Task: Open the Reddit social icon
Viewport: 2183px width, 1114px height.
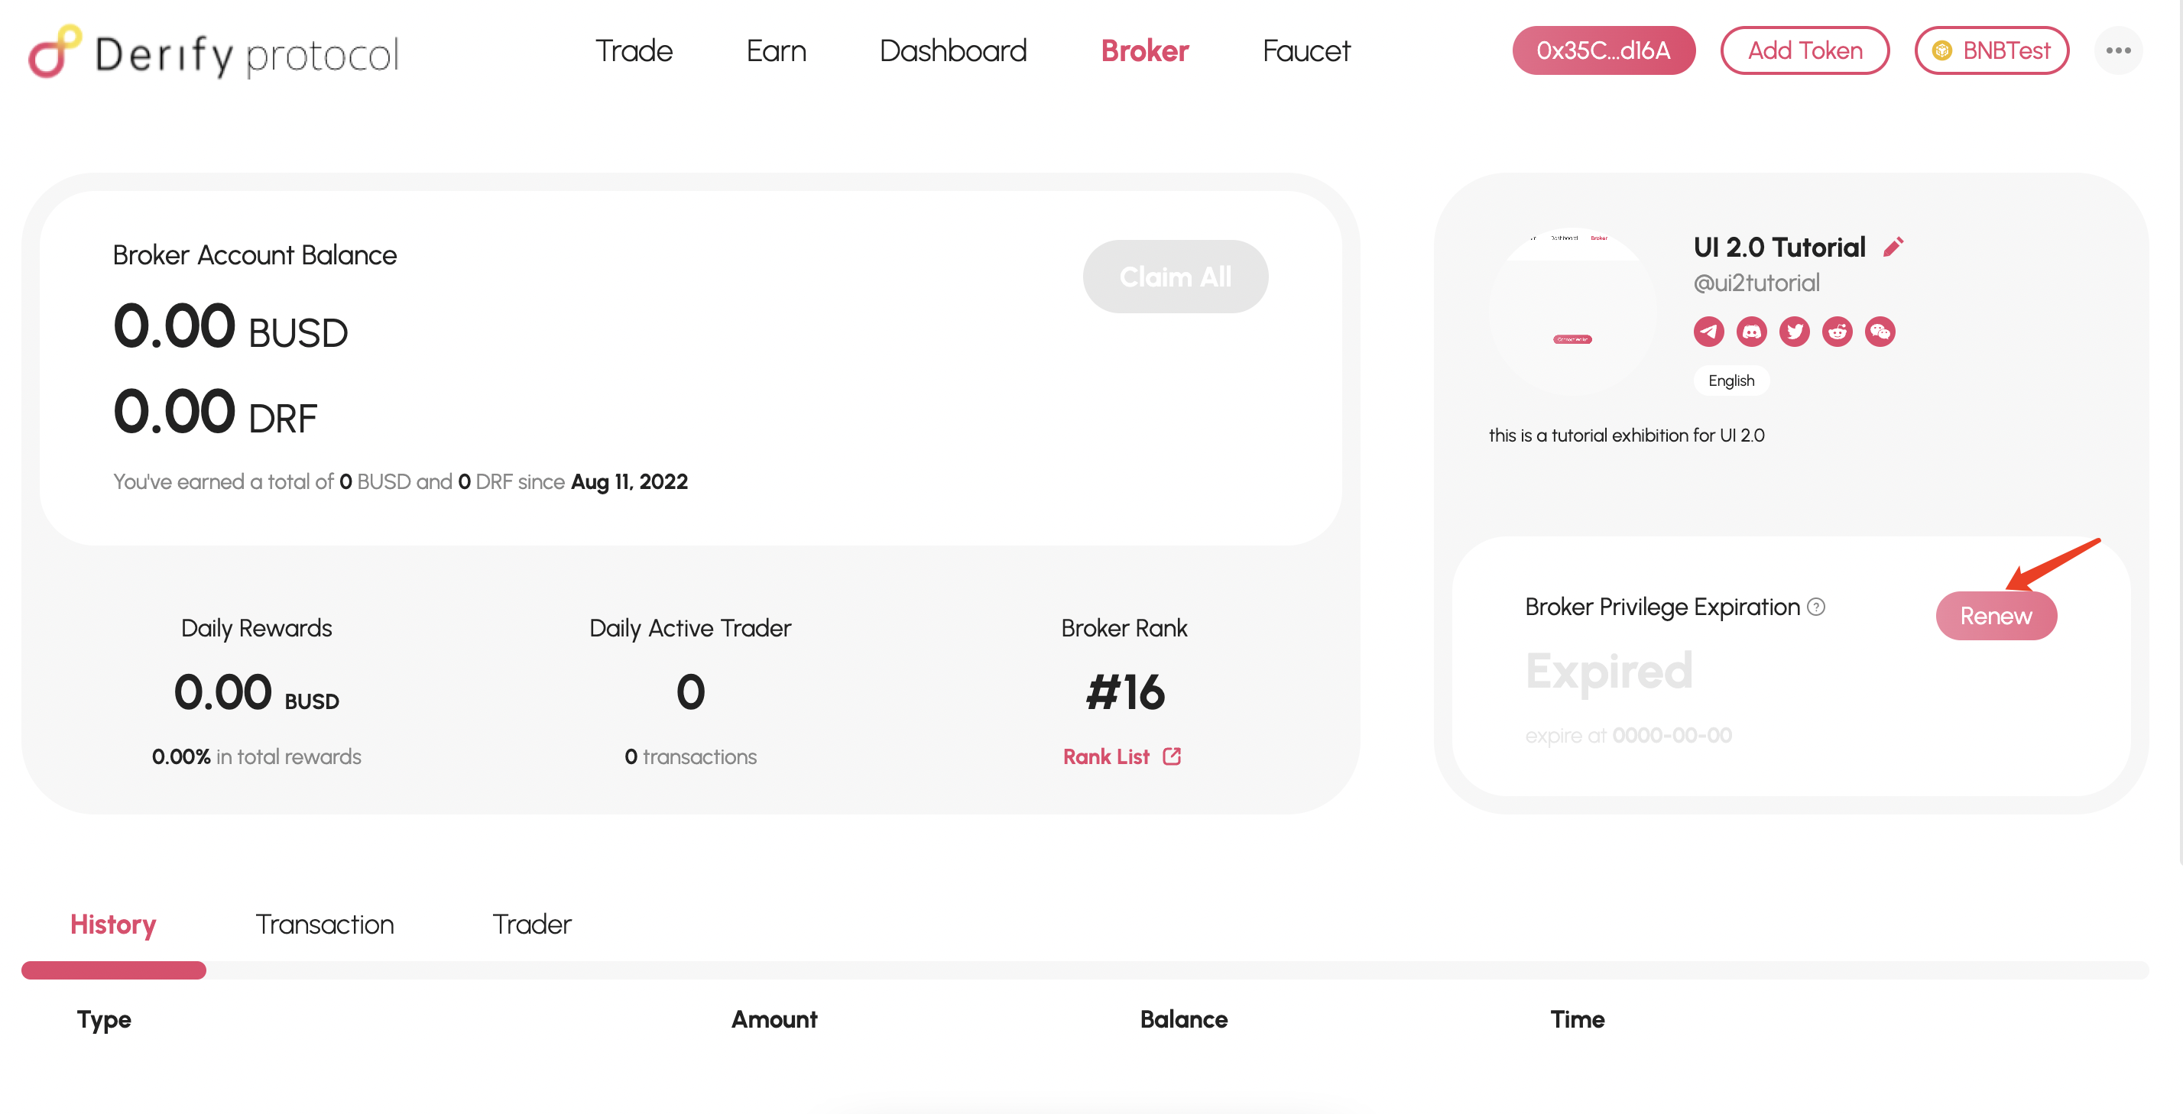Action: [1838, 332]
